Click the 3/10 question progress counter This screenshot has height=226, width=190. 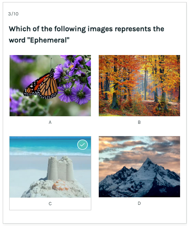pos(13,14)
